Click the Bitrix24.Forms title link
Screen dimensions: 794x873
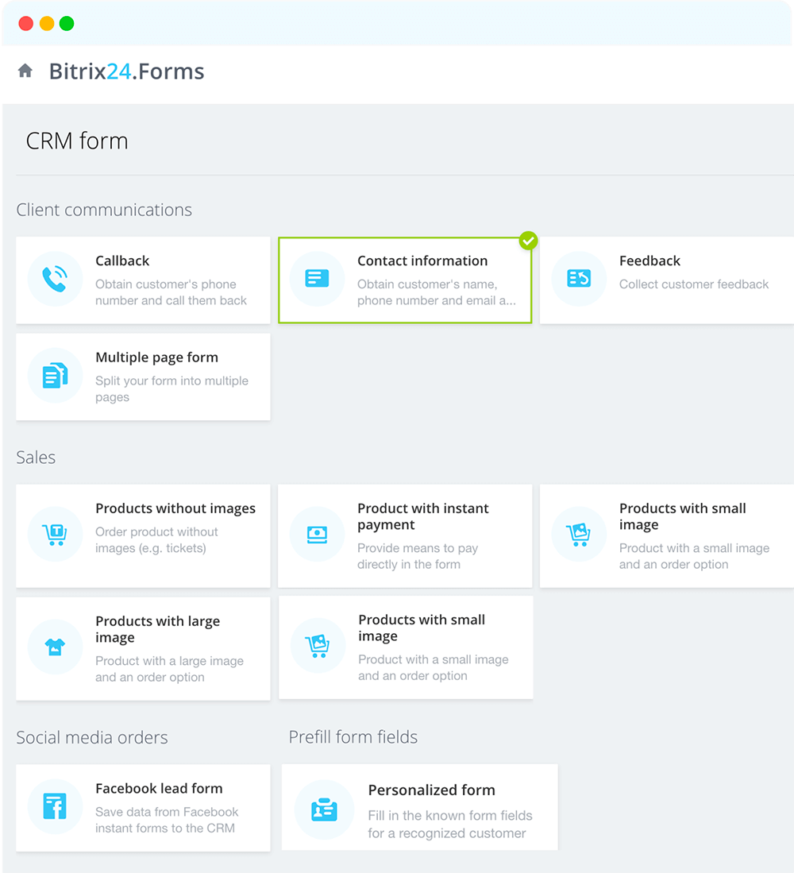click(x=125, y=71)
